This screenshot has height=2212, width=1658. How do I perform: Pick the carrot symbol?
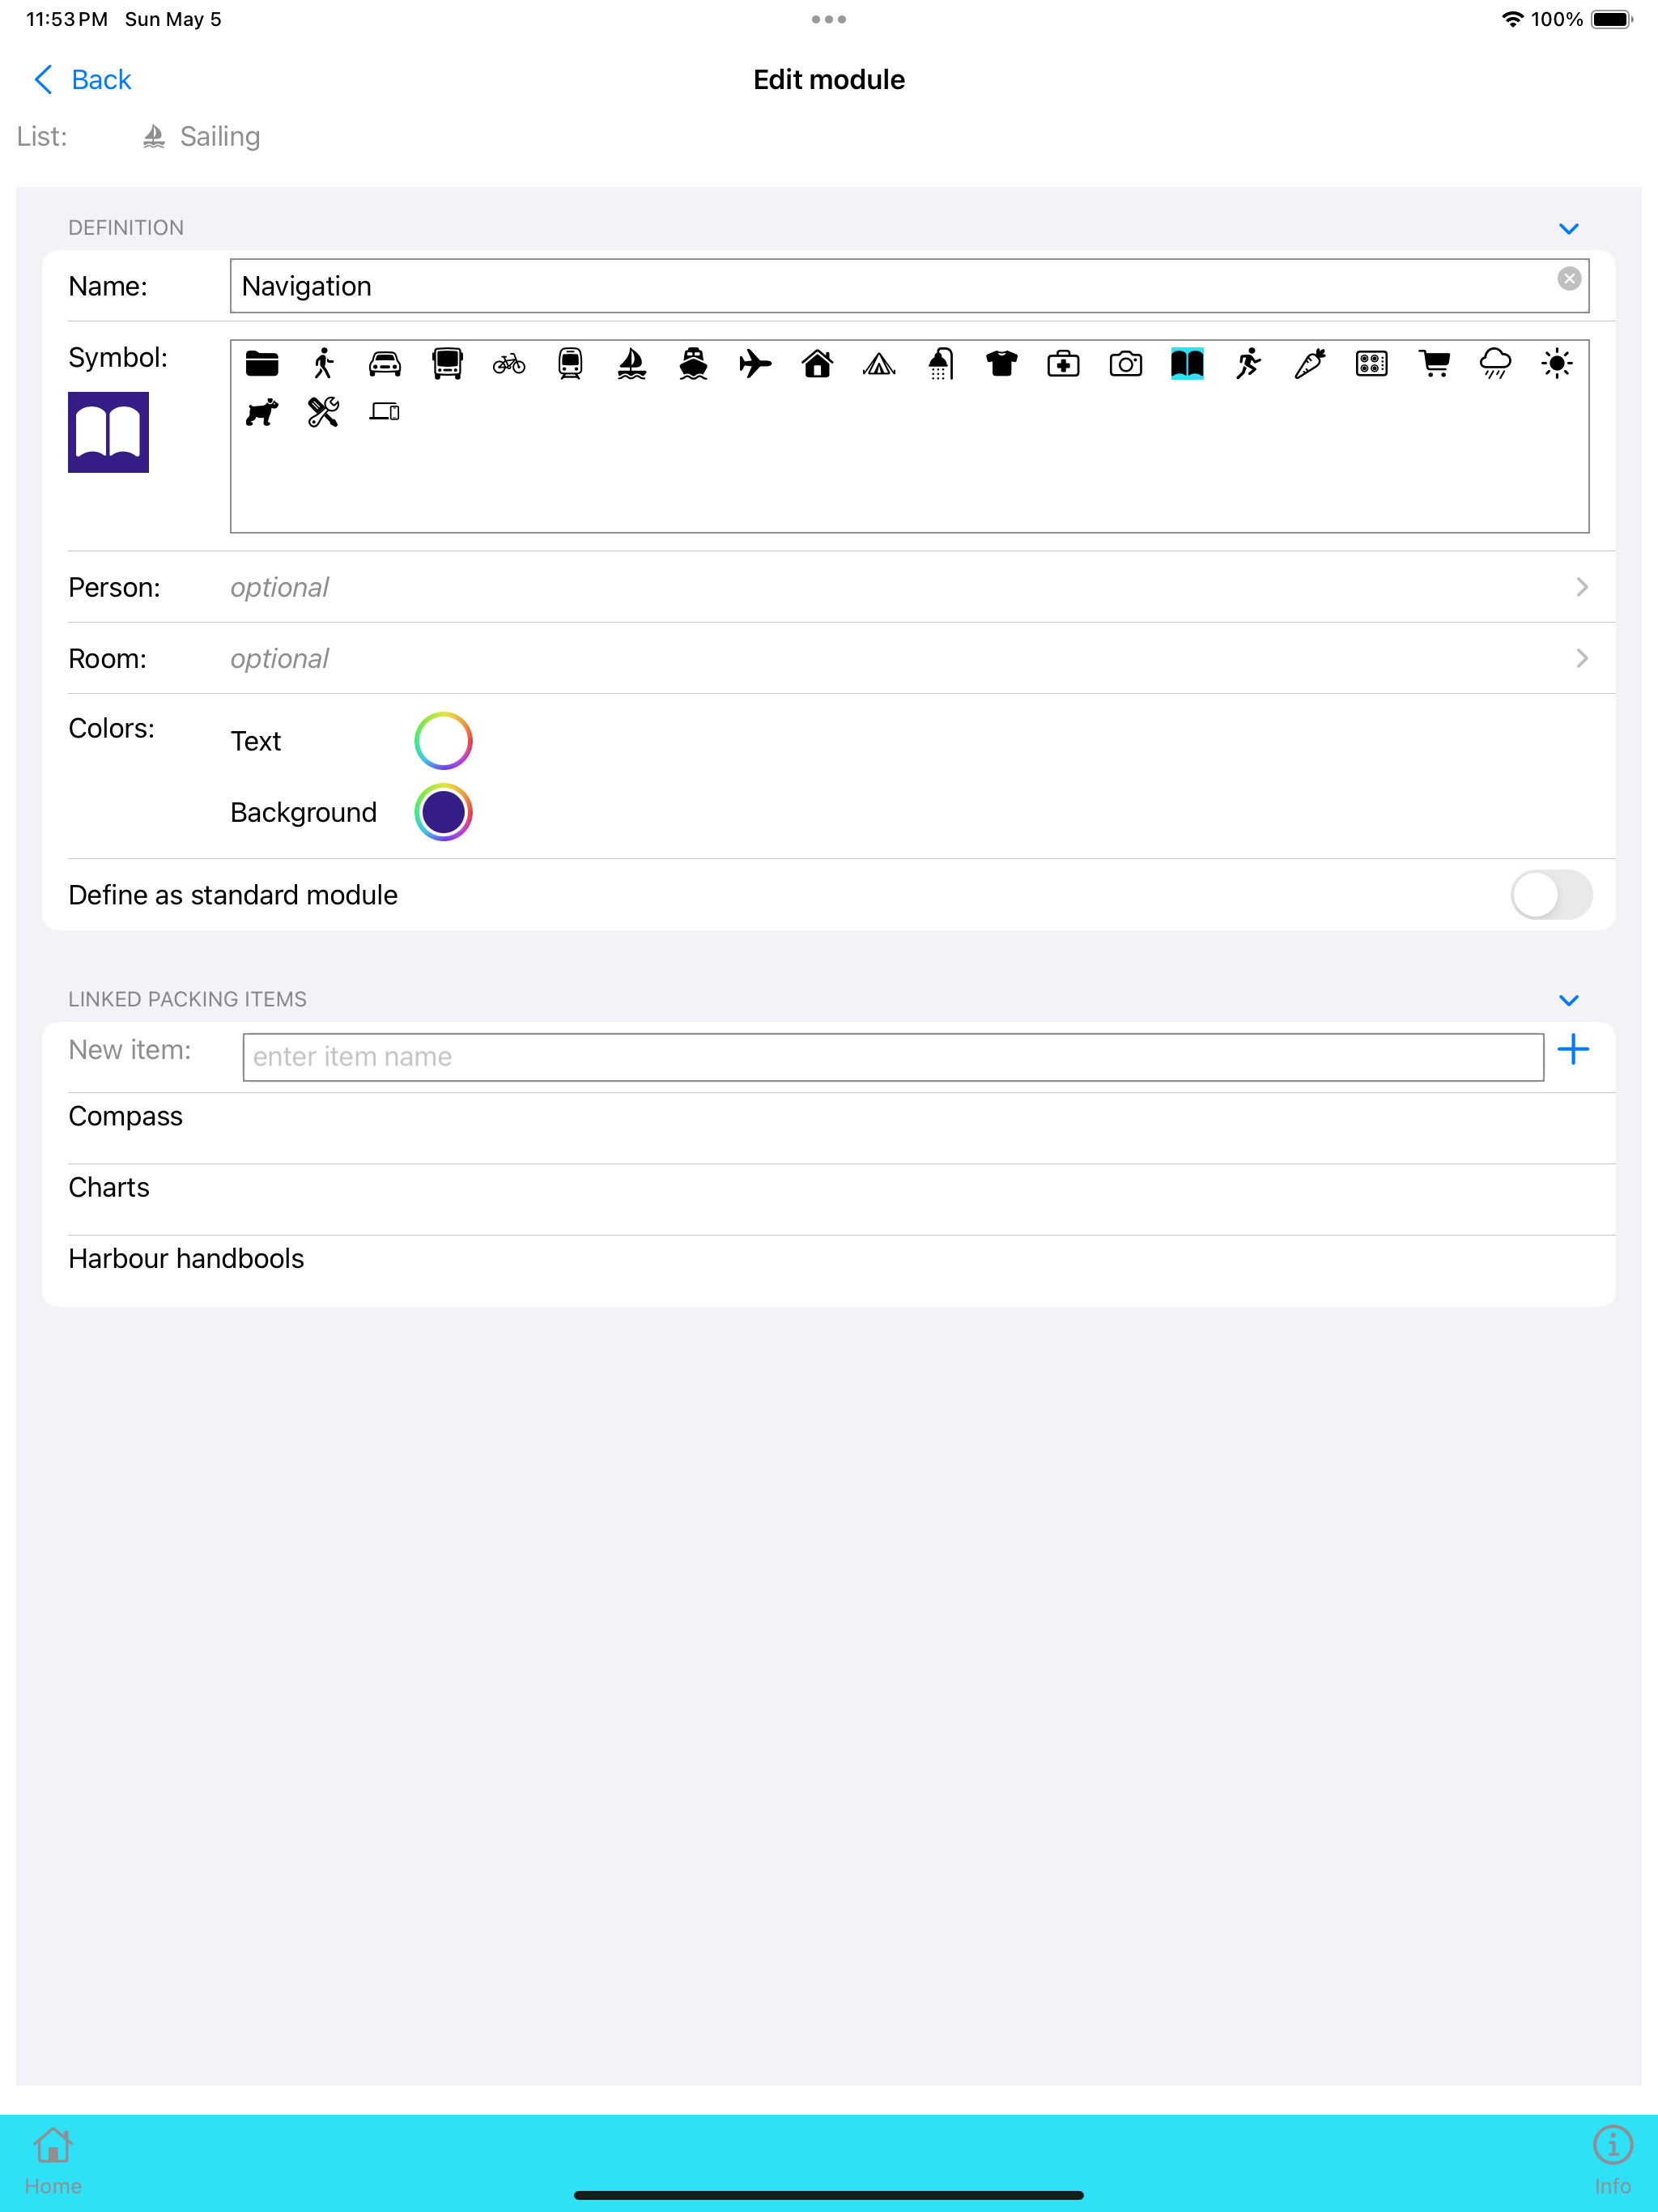tap(1310, 363)
